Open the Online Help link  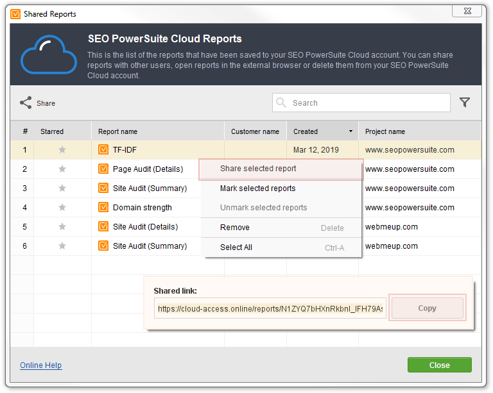[x=41, y=365]
